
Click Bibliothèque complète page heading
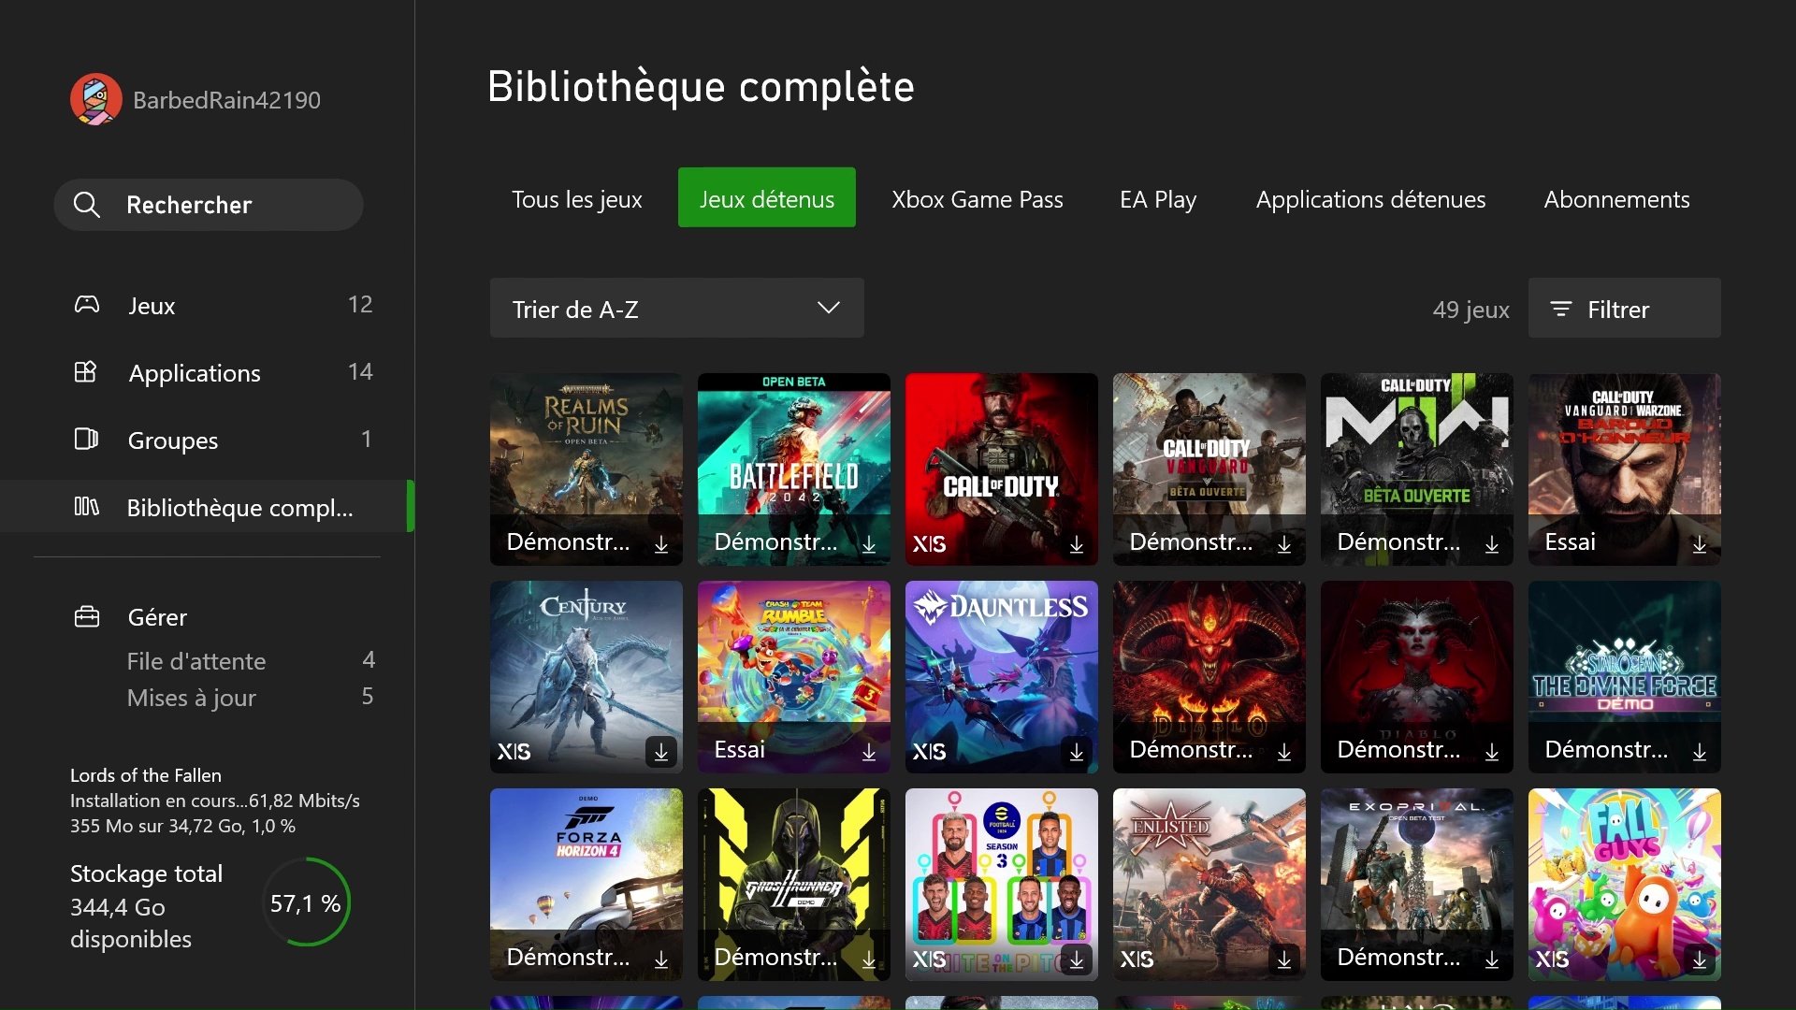coord(701,86)
